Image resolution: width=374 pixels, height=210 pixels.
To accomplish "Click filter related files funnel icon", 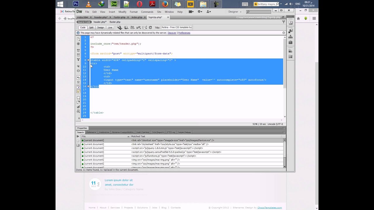I will [283, 22].
